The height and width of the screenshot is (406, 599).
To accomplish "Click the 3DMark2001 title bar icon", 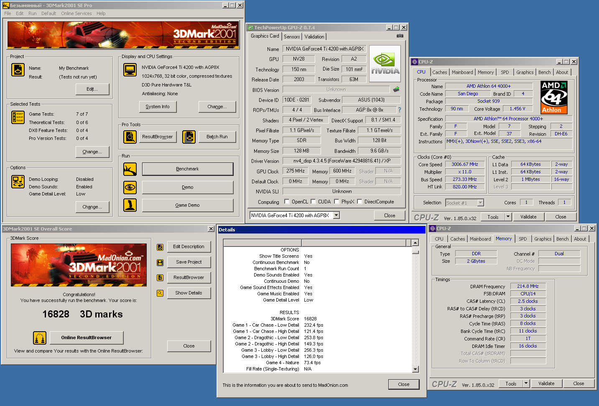I will pos(6,5).
